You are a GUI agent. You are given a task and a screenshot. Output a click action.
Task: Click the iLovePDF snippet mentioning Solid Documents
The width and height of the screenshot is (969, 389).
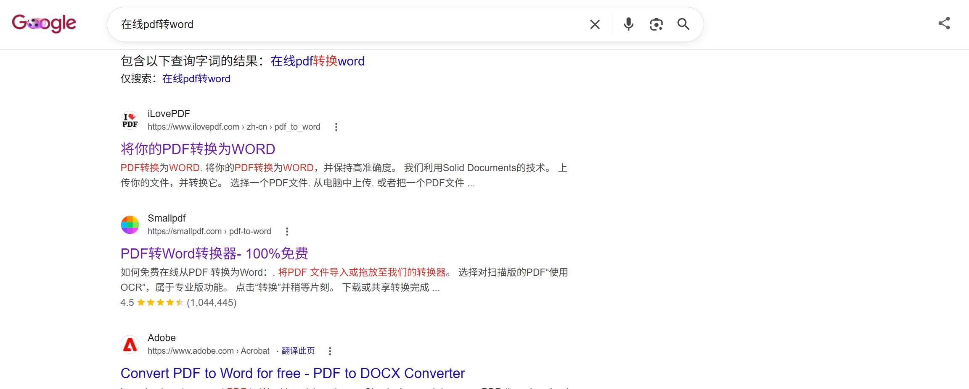coord(344,175)
